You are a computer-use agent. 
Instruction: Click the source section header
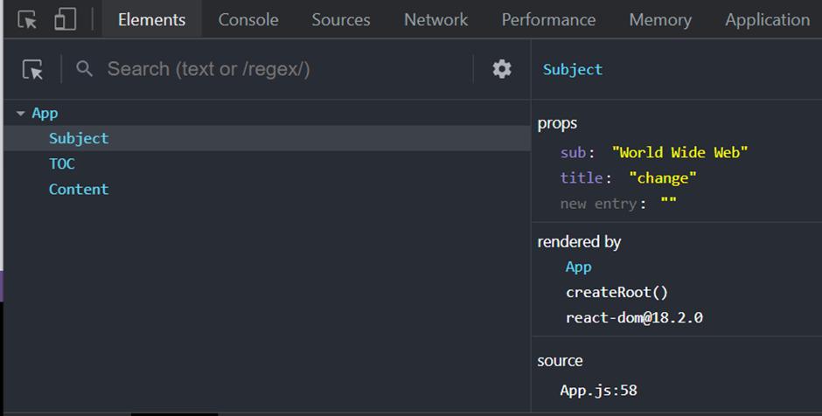[x=560, y=361]
